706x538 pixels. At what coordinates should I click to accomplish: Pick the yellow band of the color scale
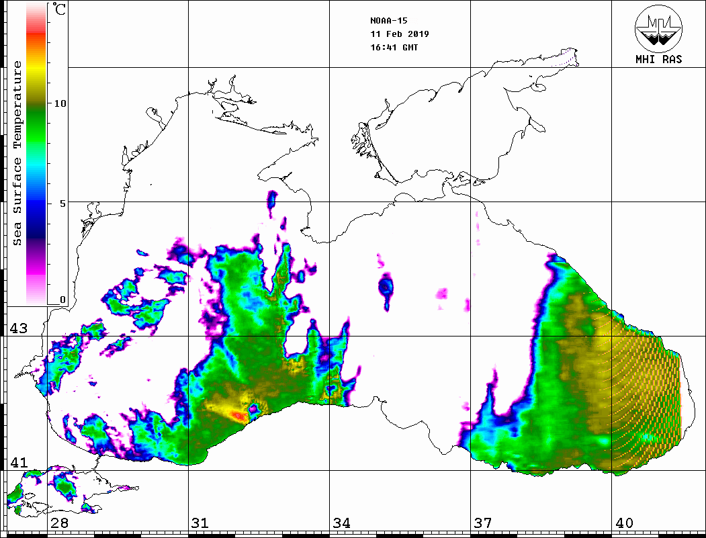[36, 69]
